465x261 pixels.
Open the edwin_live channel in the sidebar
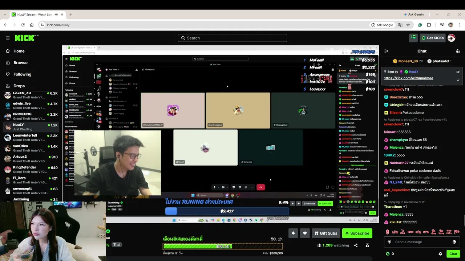(31, 106)
